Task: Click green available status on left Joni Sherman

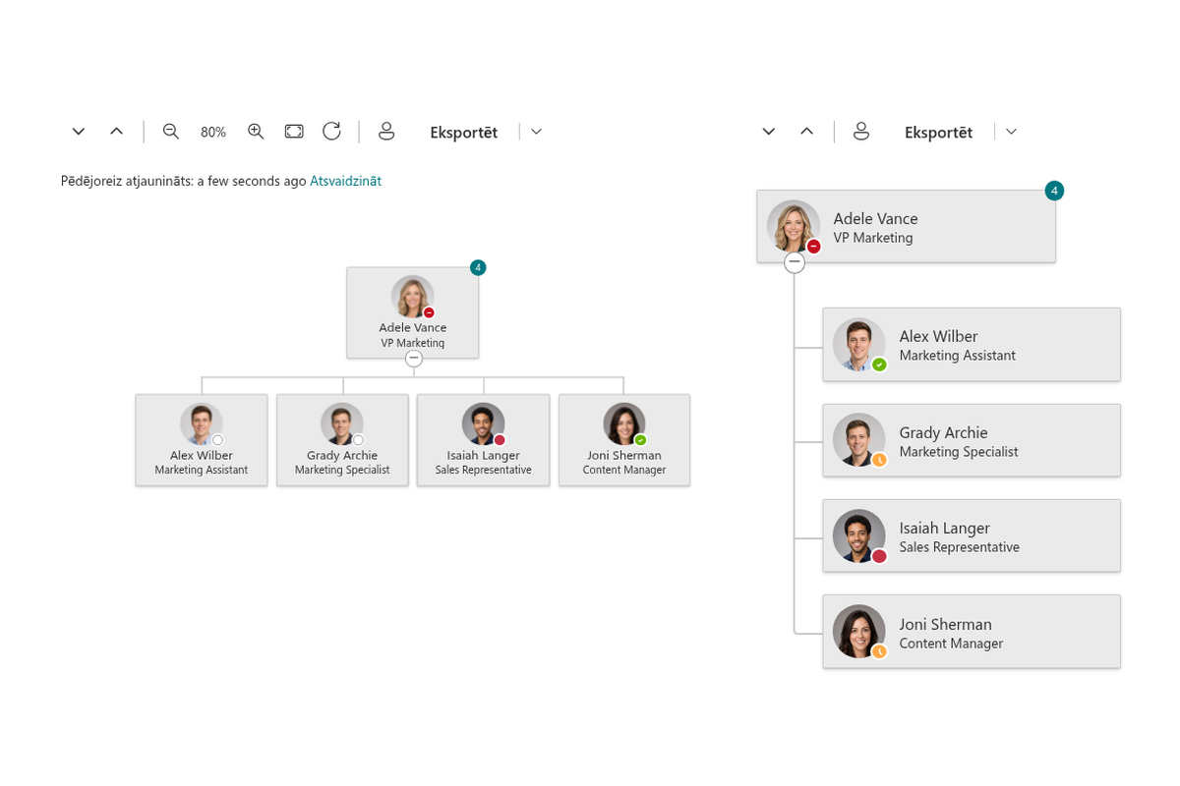Action: (640, 440)
